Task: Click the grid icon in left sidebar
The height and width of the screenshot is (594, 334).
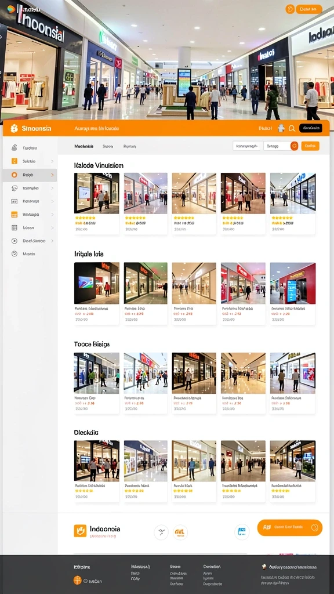Action: click(x=14, y=227)
